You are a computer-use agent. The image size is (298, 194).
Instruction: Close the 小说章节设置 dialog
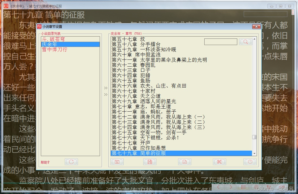[256, 26]
